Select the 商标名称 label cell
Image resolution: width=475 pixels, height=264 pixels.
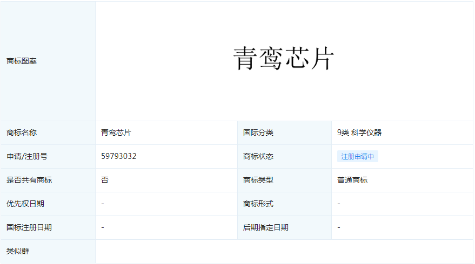point(22,133)
